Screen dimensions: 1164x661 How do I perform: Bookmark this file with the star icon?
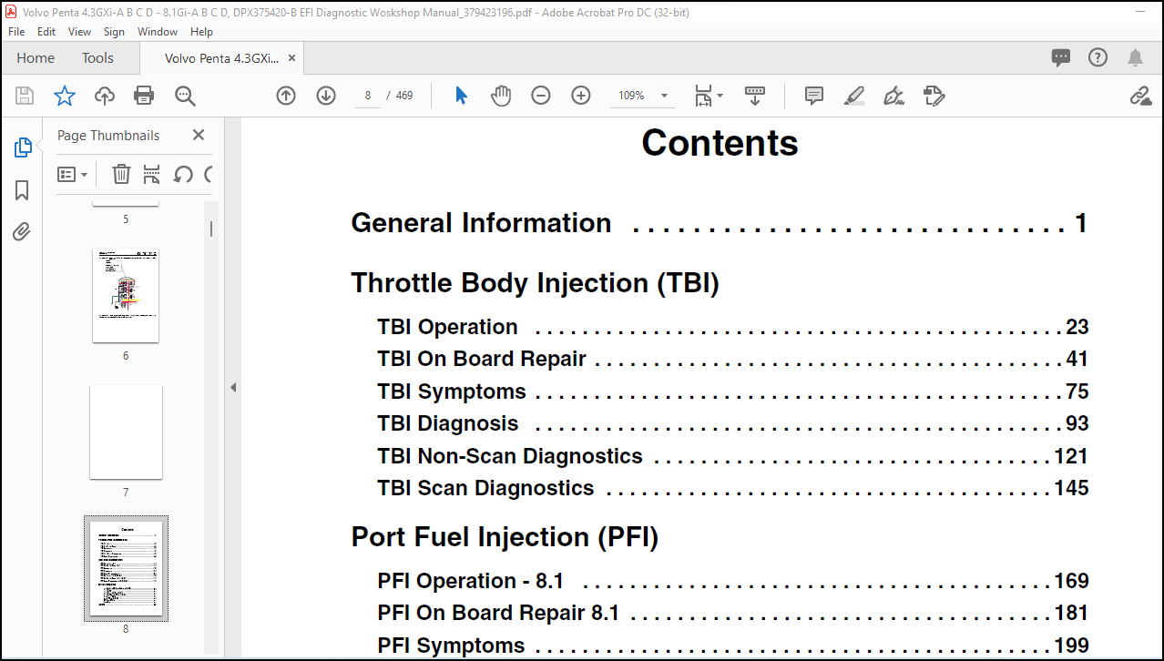pyautogui.click(x=65, y=96)
